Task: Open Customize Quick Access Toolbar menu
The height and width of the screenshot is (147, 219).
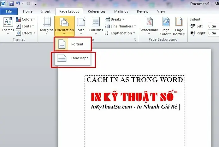Action: tap(36, 4)
